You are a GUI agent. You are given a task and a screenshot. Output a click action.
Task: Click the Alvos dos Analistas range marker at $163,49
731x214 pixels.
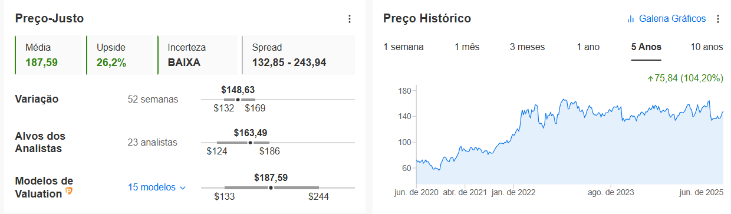point(250,143)
